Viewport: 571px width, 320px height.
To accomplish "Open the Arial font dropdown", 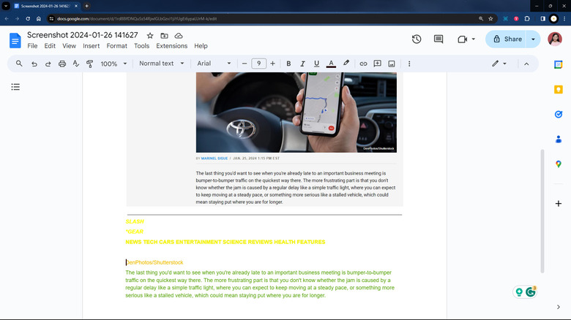I will [x=214, y=64].
